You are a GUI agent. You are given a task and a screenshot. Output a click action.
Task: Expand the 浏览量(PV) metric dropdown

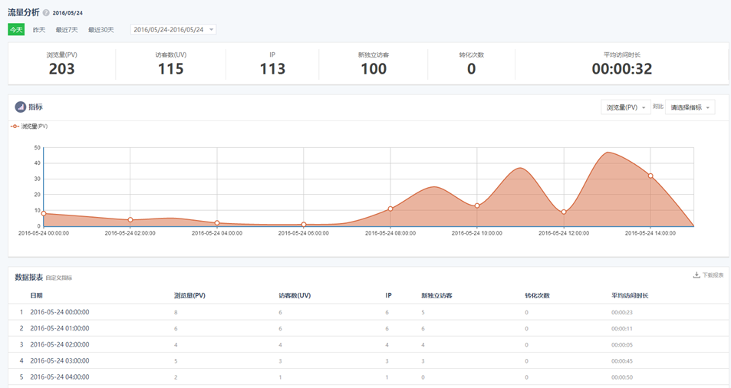pos(625,107)
